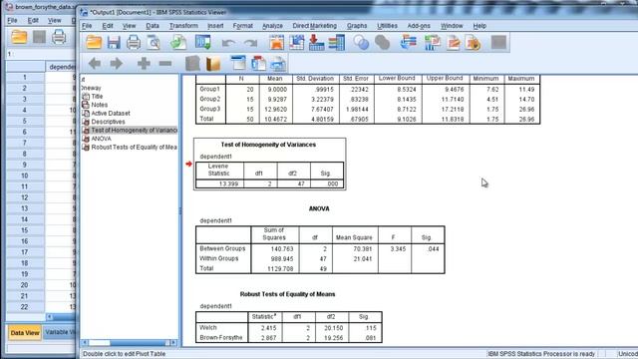Open the Edit menu in Viewer window
Image resolution: width=638 pixels, height=359 pixels.
tap(108, 26)
